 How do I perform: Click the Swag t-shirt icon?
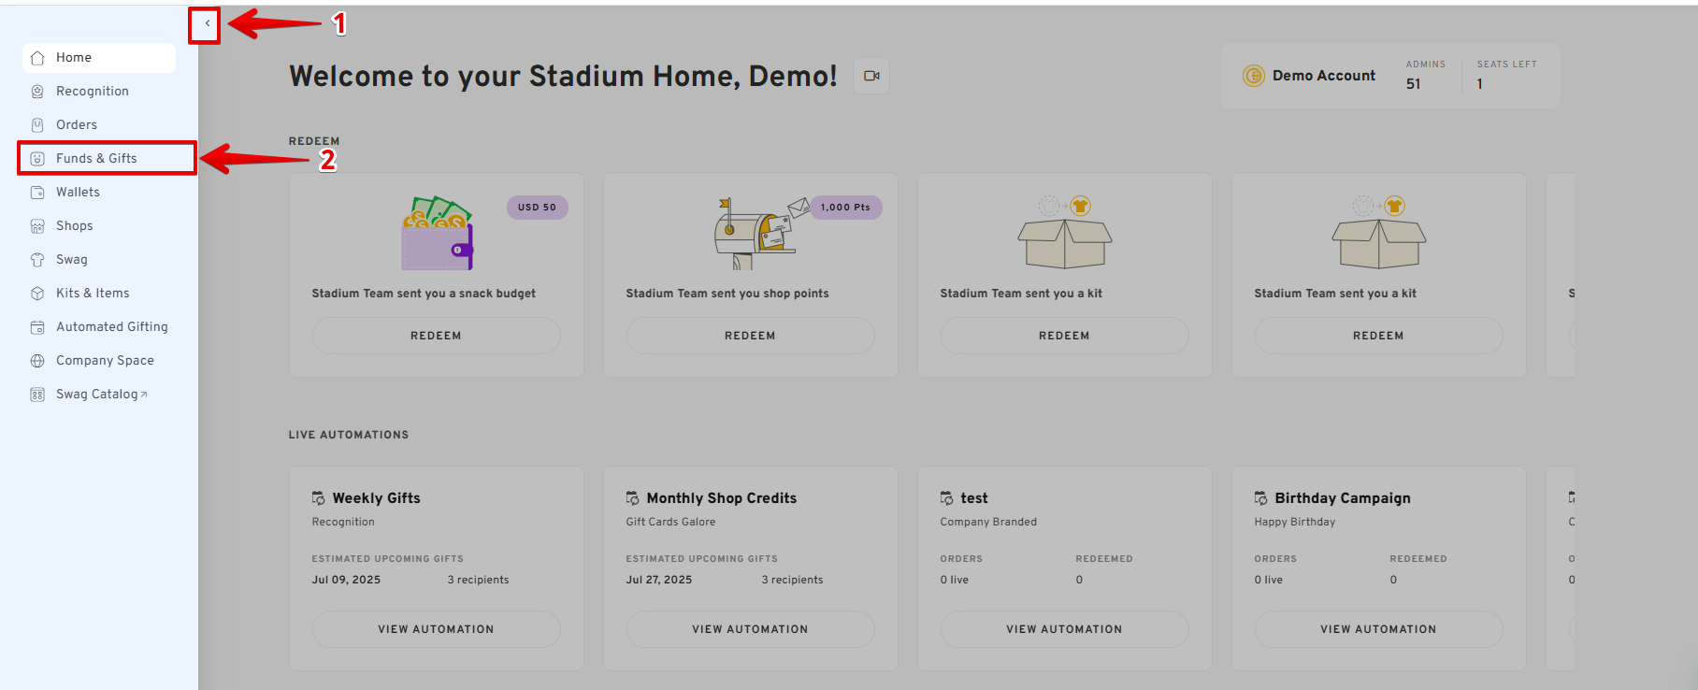pyautogui.click(x=37, y=260)
